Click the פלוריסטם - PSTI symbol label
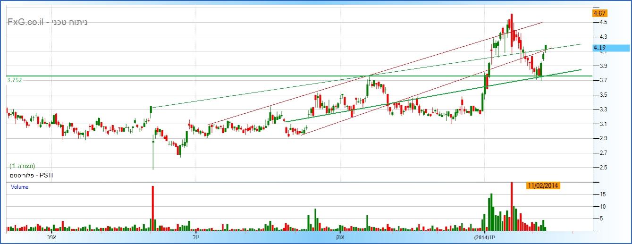This screenshot has height=244, width=632. (x=31, y=175)
